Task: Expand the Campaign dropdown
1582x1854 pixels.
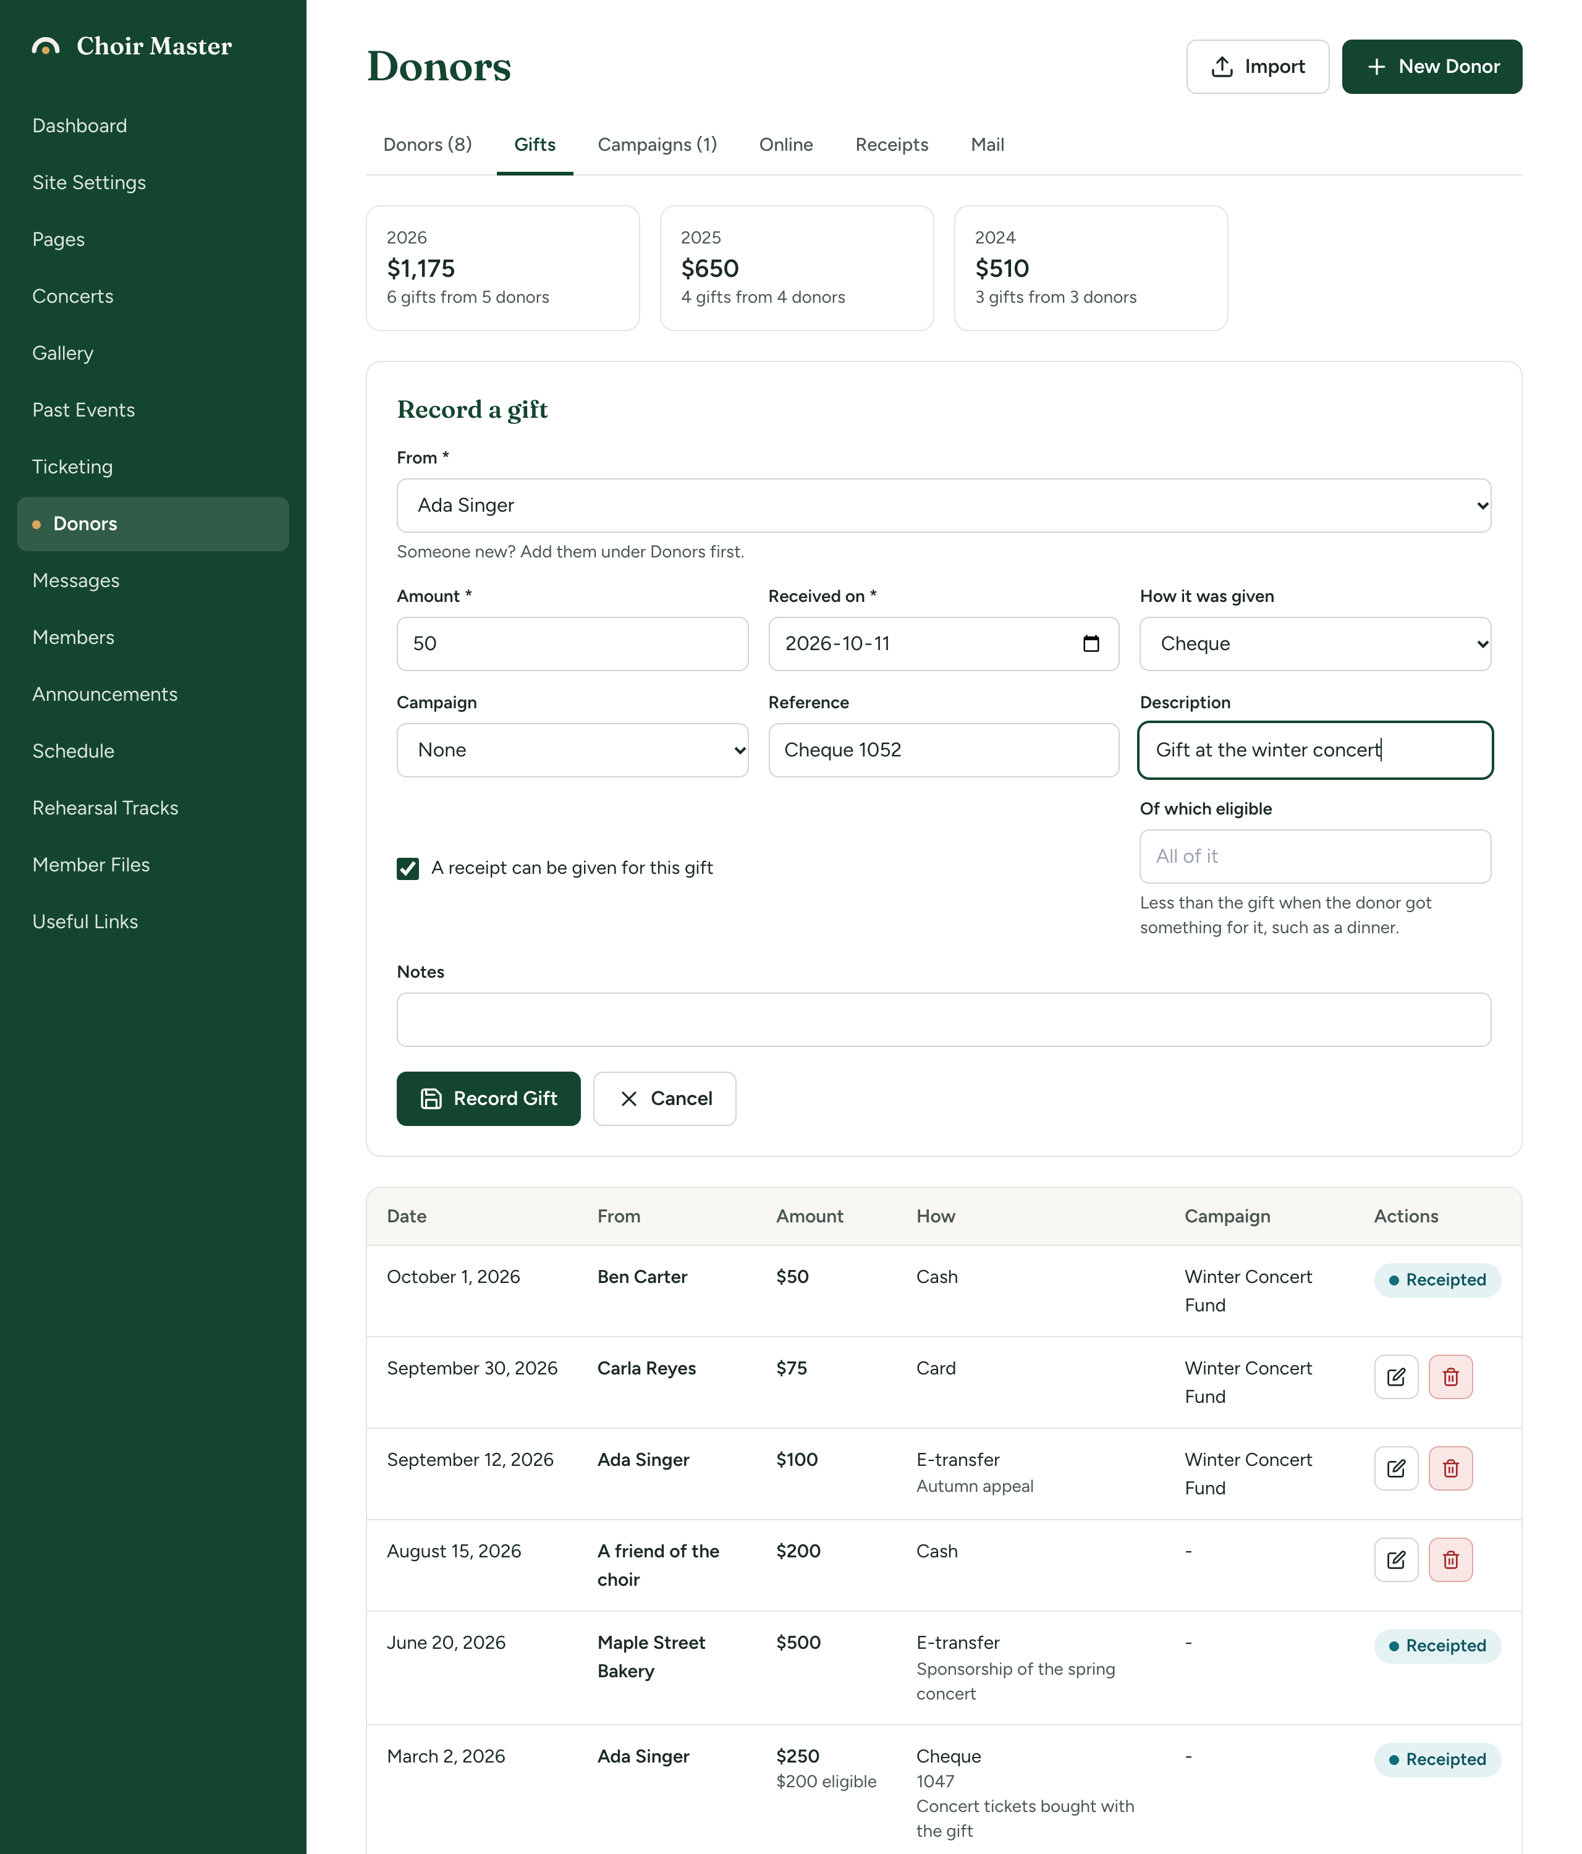Action: point(572,750)
